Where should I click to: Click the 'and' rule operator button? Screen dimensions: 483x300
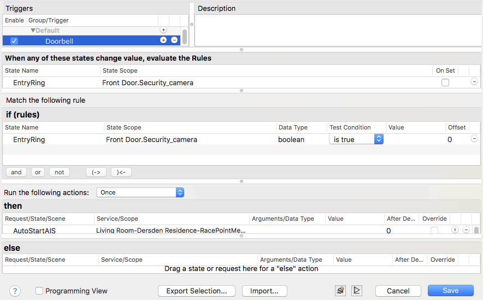16,172
